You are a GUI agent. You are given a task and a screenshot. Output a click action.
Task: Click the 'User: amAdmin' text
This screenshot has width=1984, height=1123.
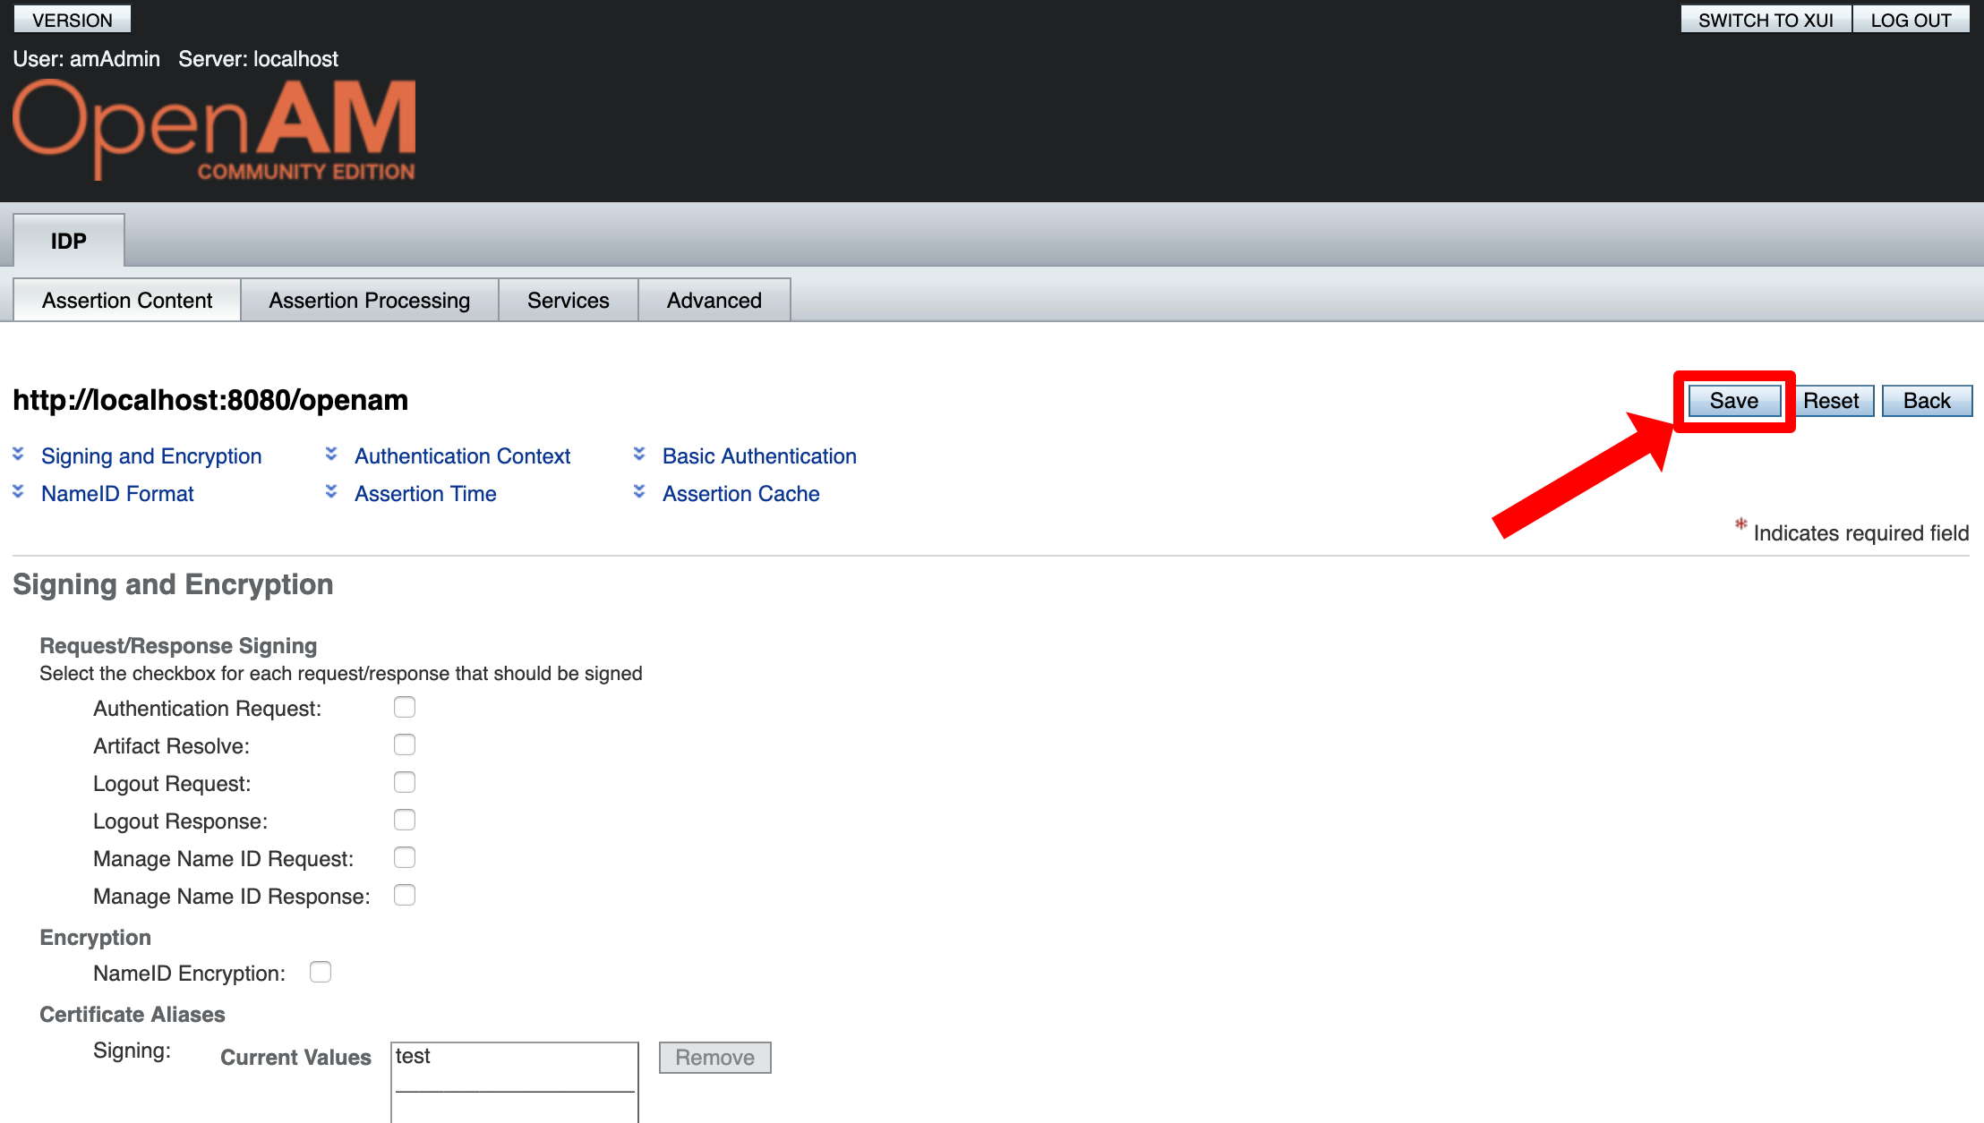pyautogui.click(x=87, y=59)
